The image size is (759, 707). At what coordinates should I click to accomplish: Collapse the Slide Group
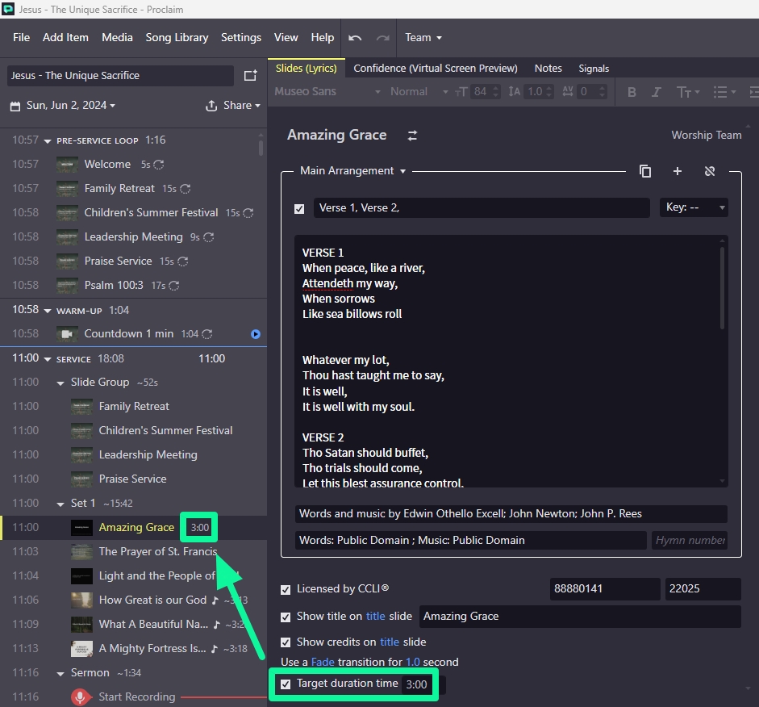(60, 383)
